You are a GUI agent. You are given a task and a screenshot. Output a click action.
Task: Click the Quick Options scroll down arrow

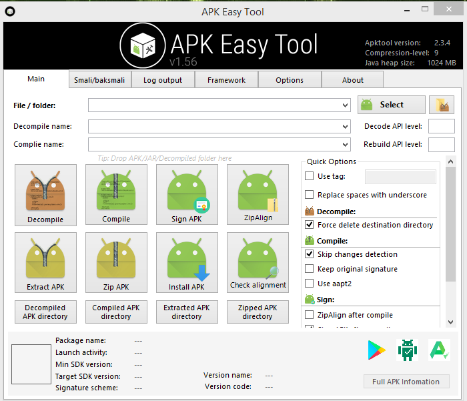[450, 322]
